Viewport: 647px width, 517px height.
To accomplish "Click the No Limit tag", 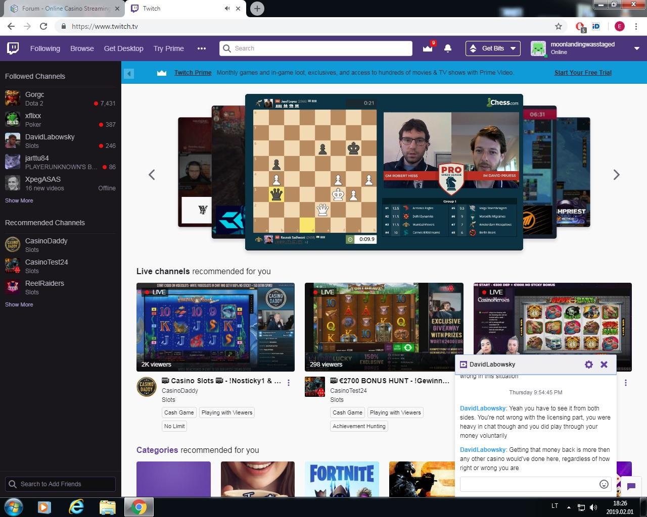I will tap(174, 426).
